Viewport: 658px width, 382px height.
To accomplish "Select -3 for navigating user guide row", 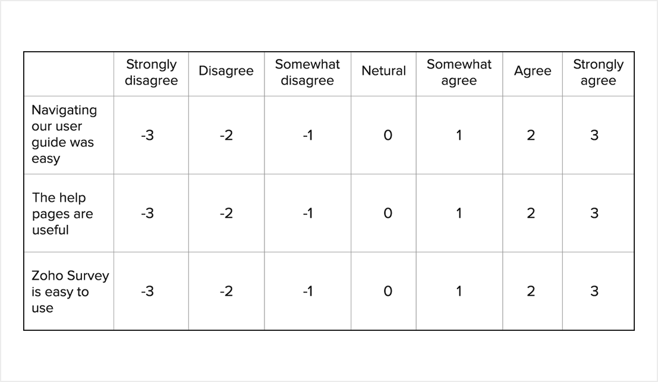I will pyautogui.click(x=147, y=135).
